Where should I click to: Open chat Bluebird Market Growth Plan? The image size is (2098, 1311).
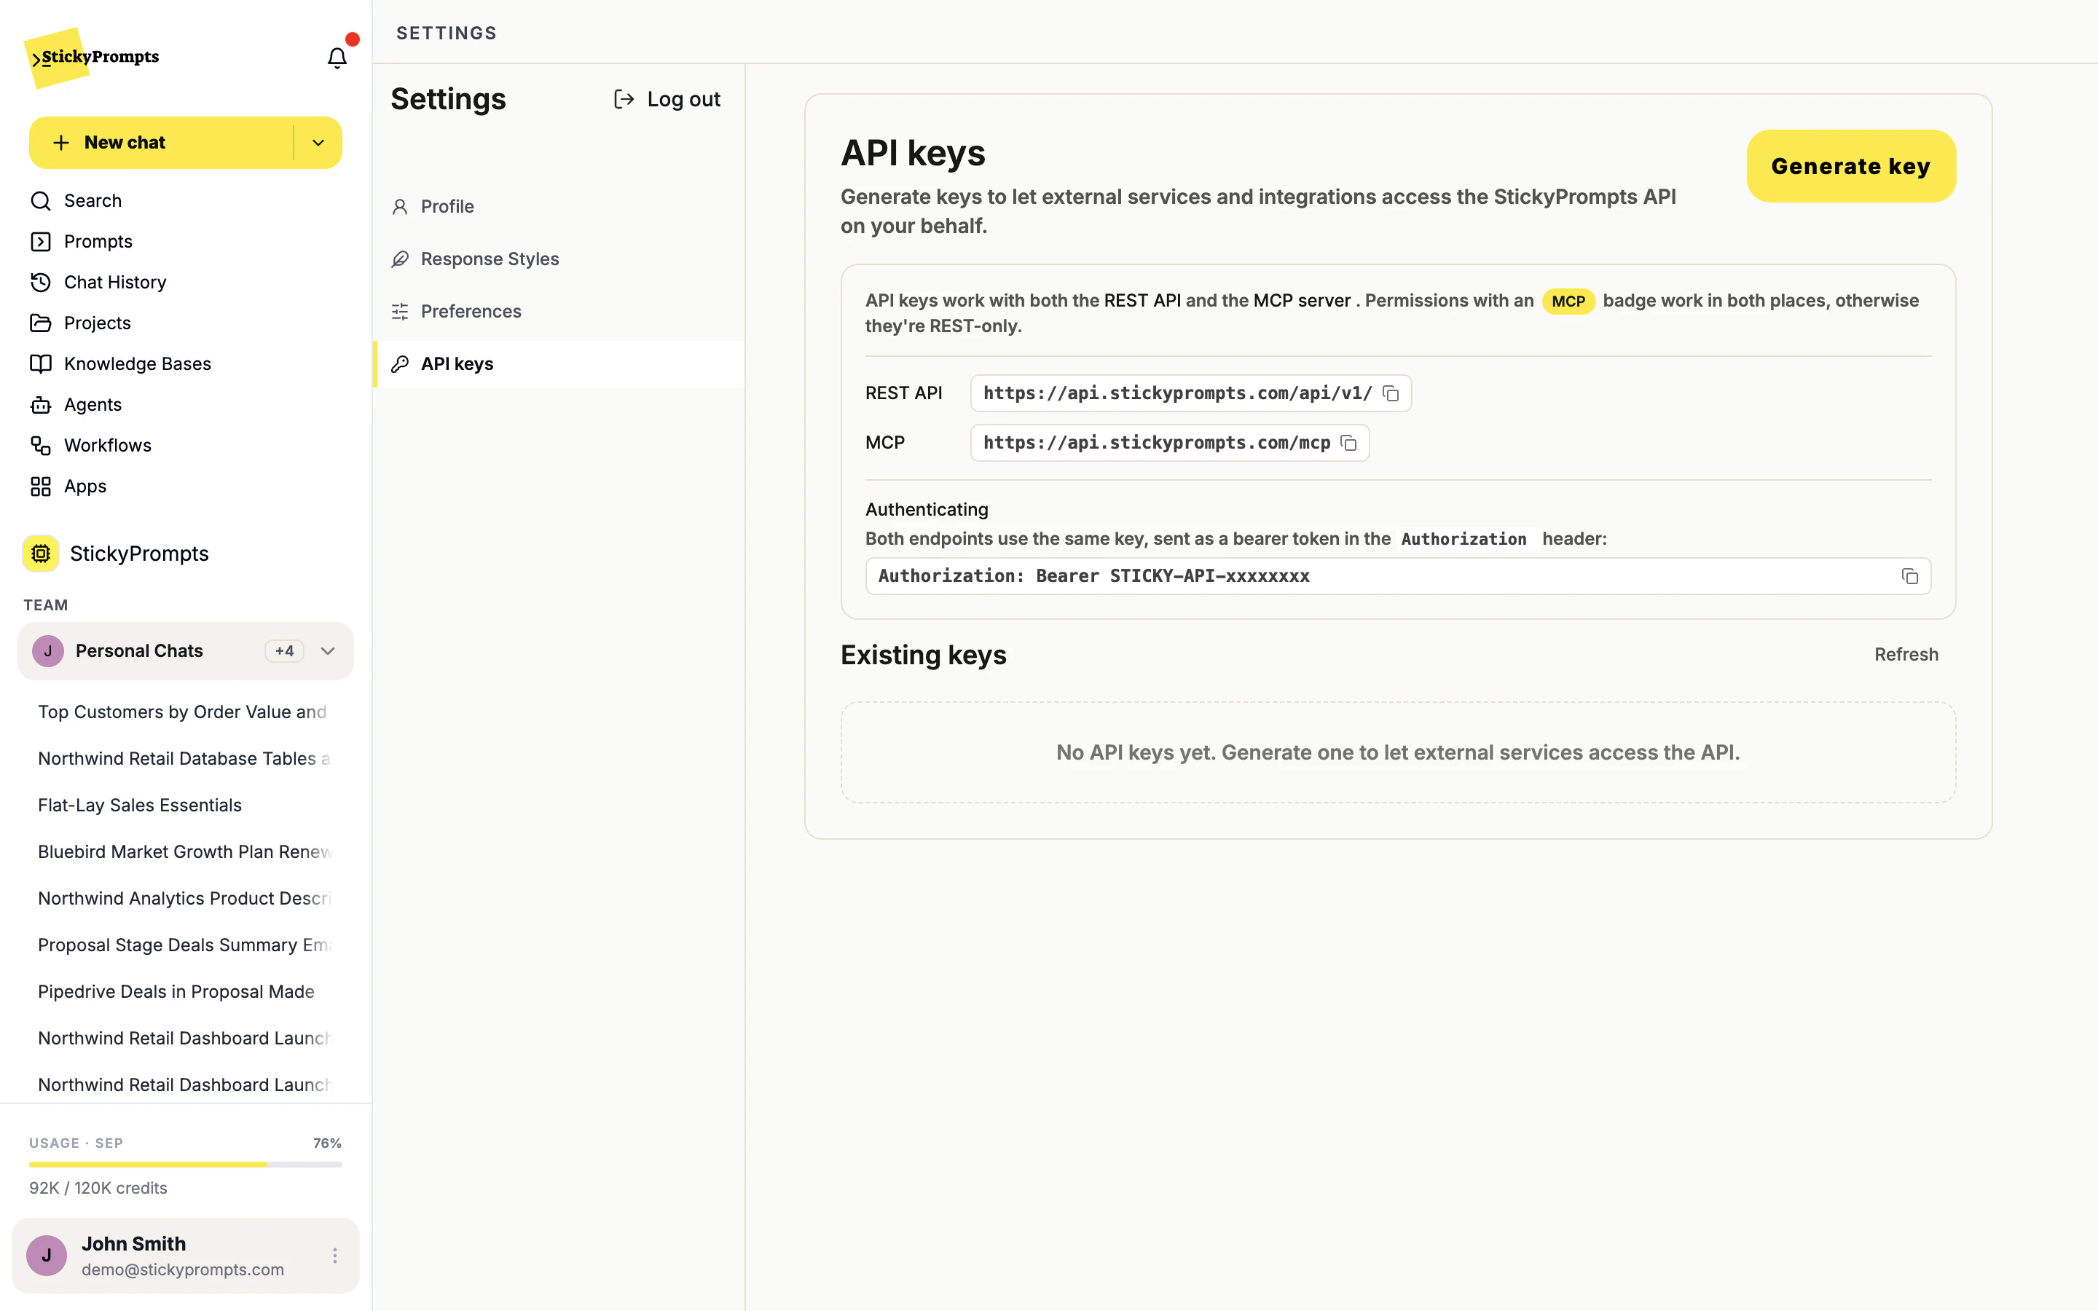(x=186, y=851)
